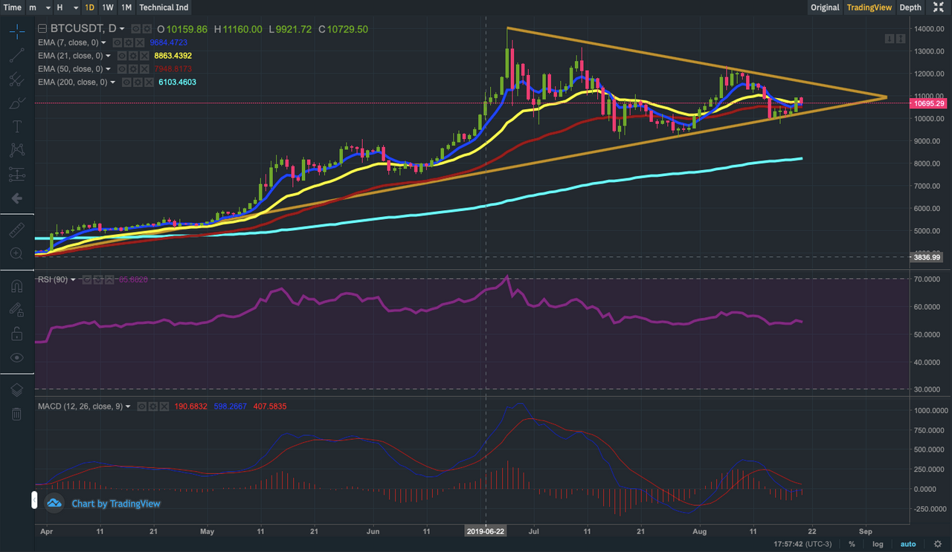Expand the BTCUSDT, D legend dropdown arrow
The height and width of the screenshot is (552, 952).
122,29
